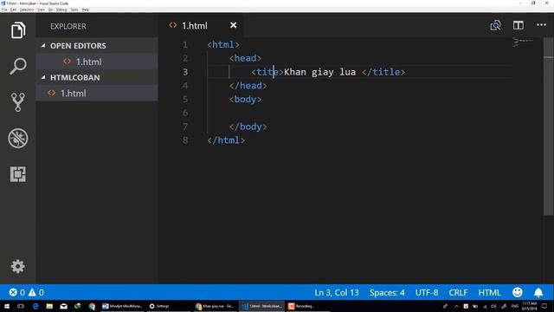Open the Source Control view
The image size is (554, 312).
(x=18, y=102)
